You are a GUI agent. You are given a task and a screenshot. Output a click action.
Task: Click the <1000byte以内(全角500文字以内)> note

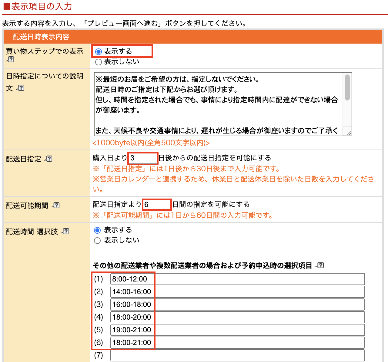click(x=151, y=143)
